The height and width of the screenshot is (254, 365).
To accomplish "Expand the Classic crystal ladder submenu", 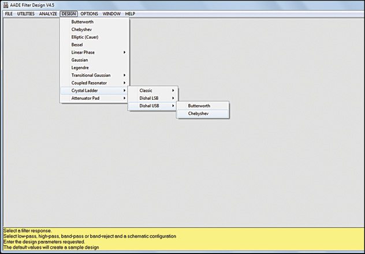I will pyautogui.click(x=146, y=91).
